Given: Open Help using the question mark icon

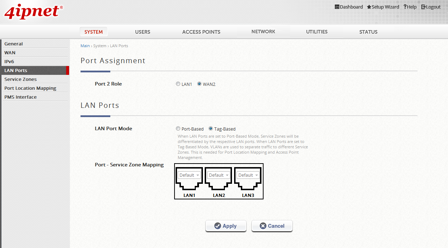Looking at the screenshot, I should 405,6.
